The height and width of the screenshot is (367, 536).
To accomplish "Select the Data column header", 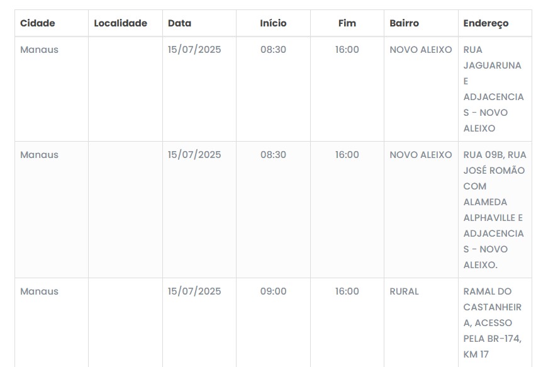I will click(179, 23).
